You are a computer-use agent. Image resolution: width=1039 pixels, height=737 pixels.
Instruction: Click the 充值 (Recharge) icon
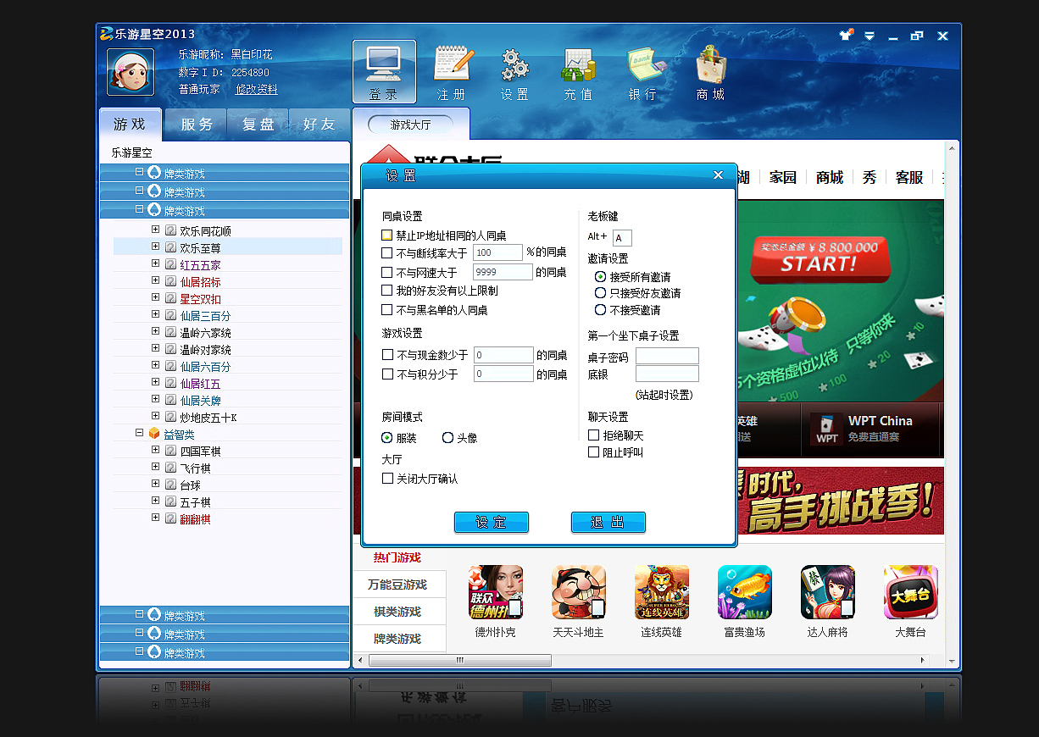pos(578,72)
